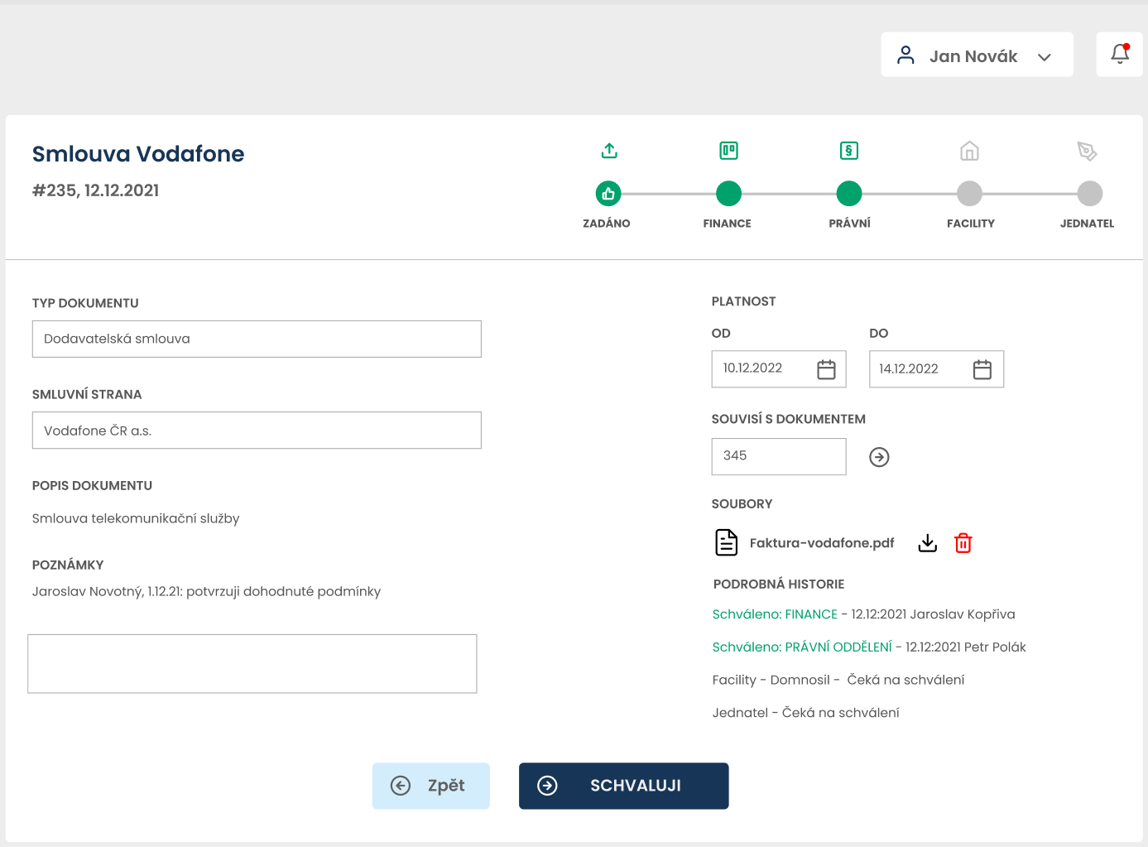This screenshot has width=1148, height=847.
Task: Click the FINANCE step label
Action: tap(728, 224)
